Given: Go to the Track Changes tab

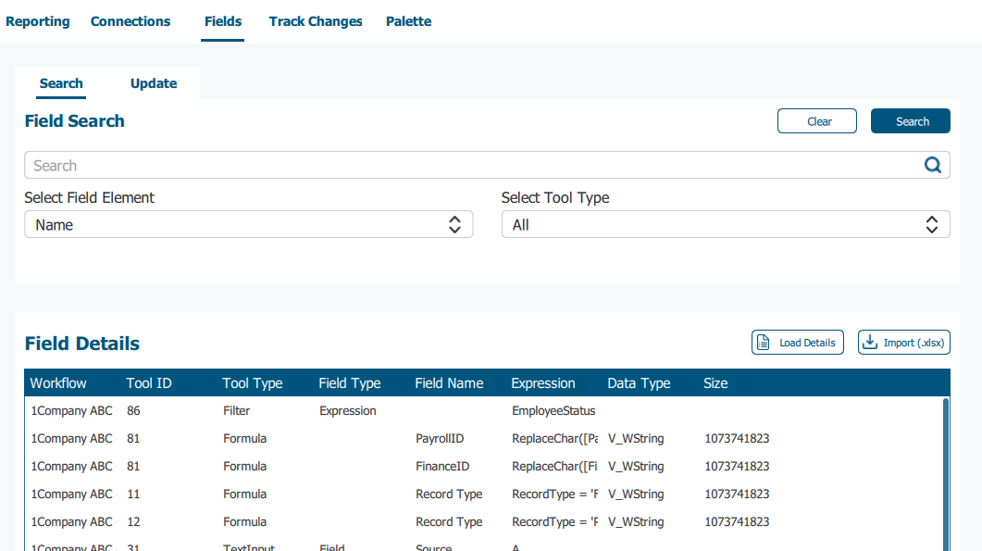Looking at the screenshot, I should tap(316, 21).
